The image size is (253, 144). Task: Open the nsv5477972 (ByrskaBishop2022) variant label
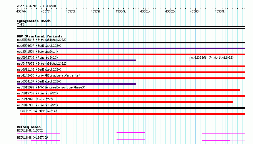click(x=42, y=63)
